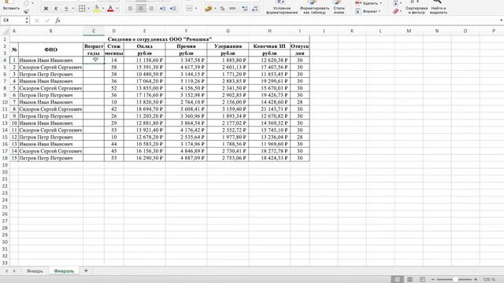Viewport: 504px width, 283px height.
Task: Apply the red font color
Action: [x=110, y=9]
